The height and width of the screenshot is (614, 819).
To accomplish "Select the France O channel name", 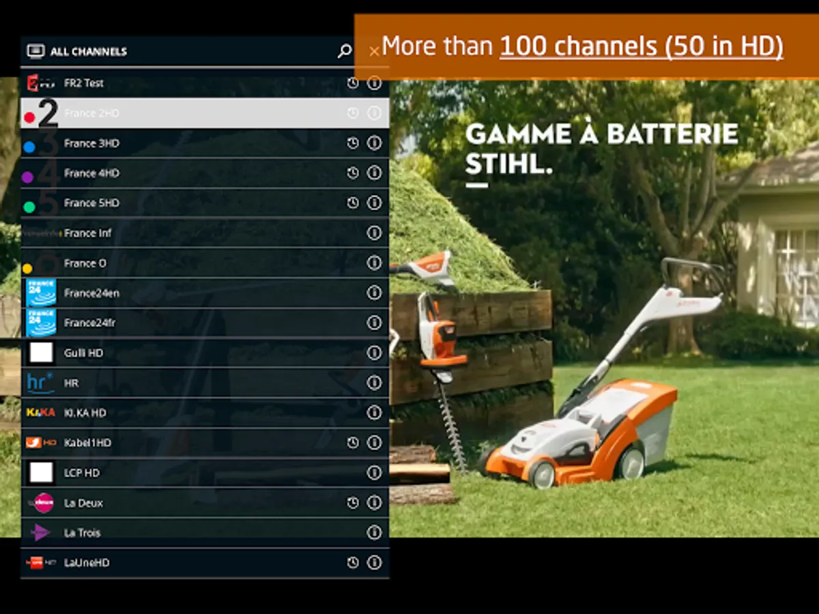I will [85, 263].
